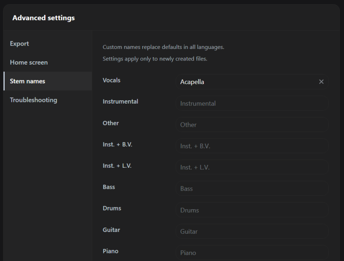Clear the Acapella custom name with X icon

click(321, 82)
